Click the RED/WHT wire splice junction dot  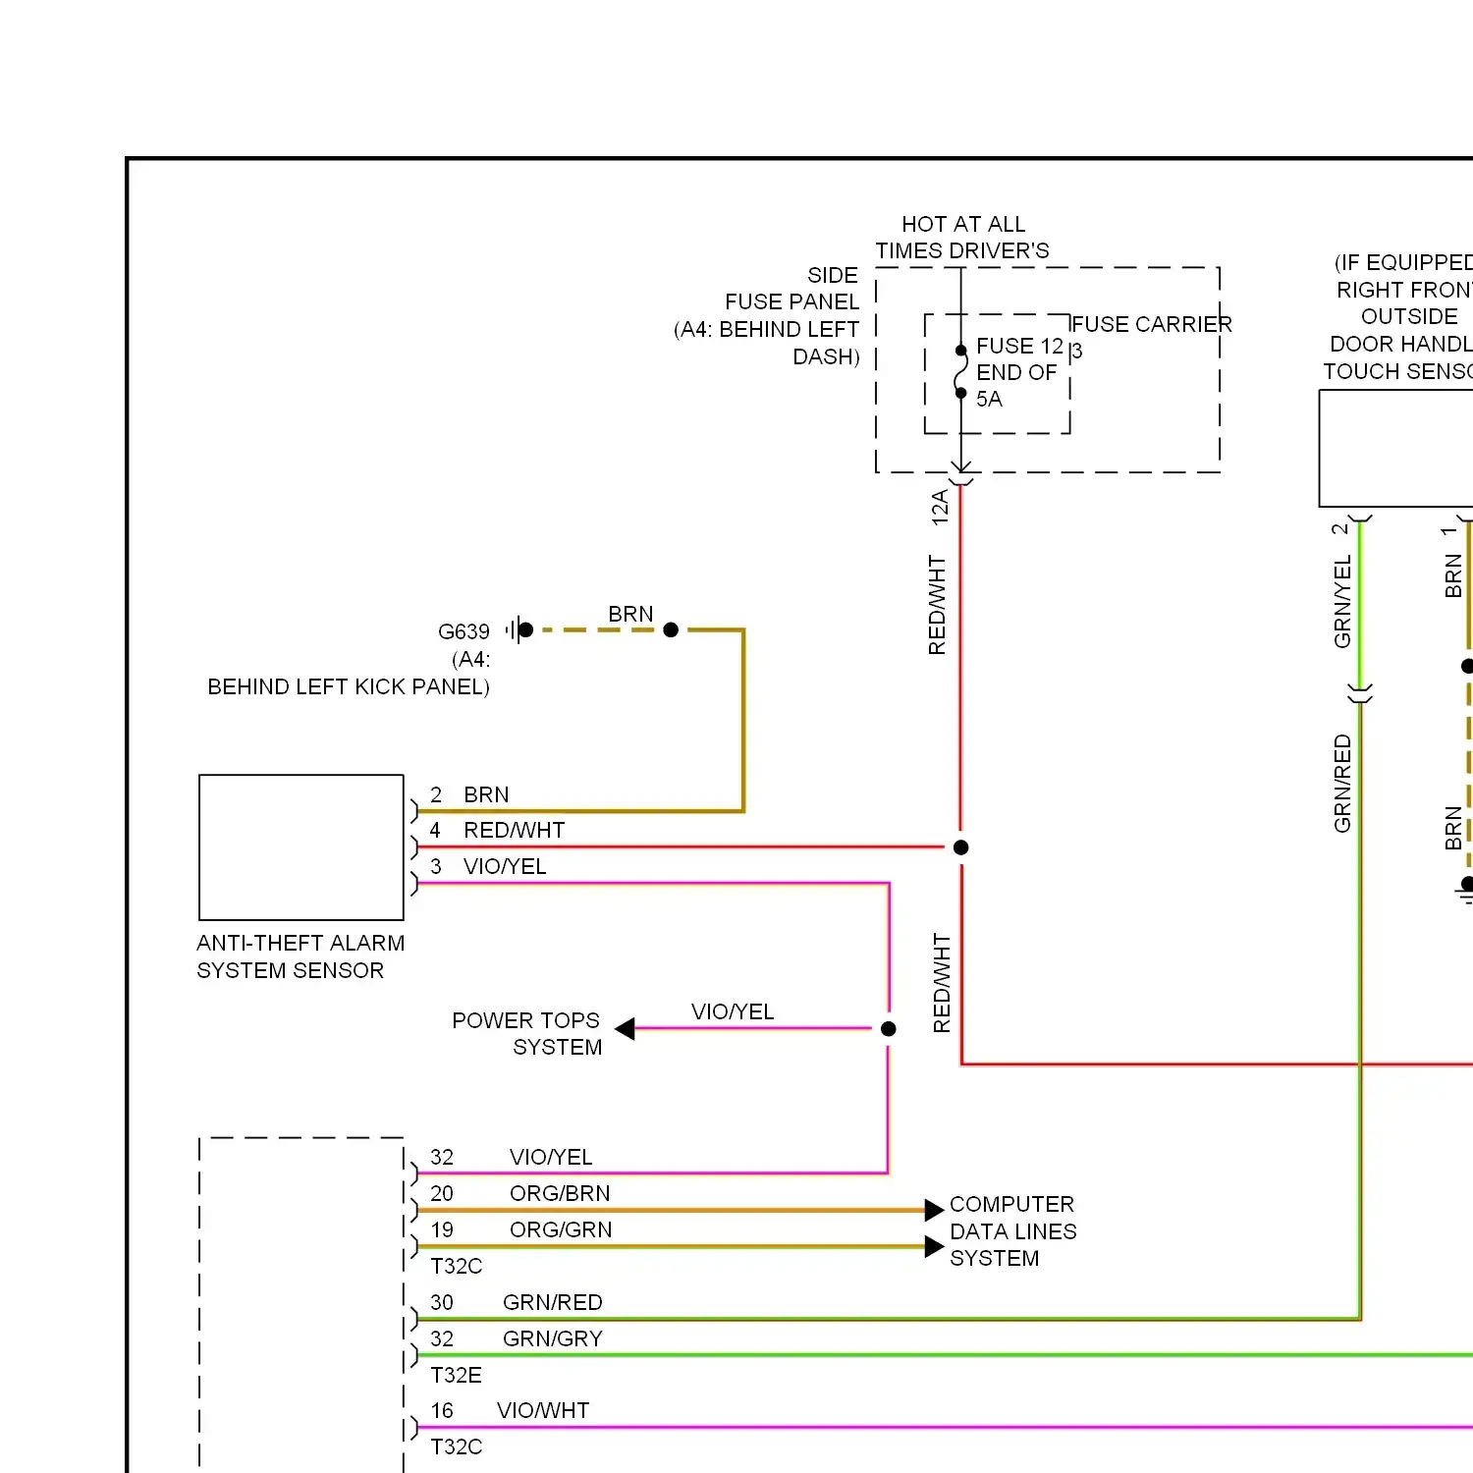point(961,847)
